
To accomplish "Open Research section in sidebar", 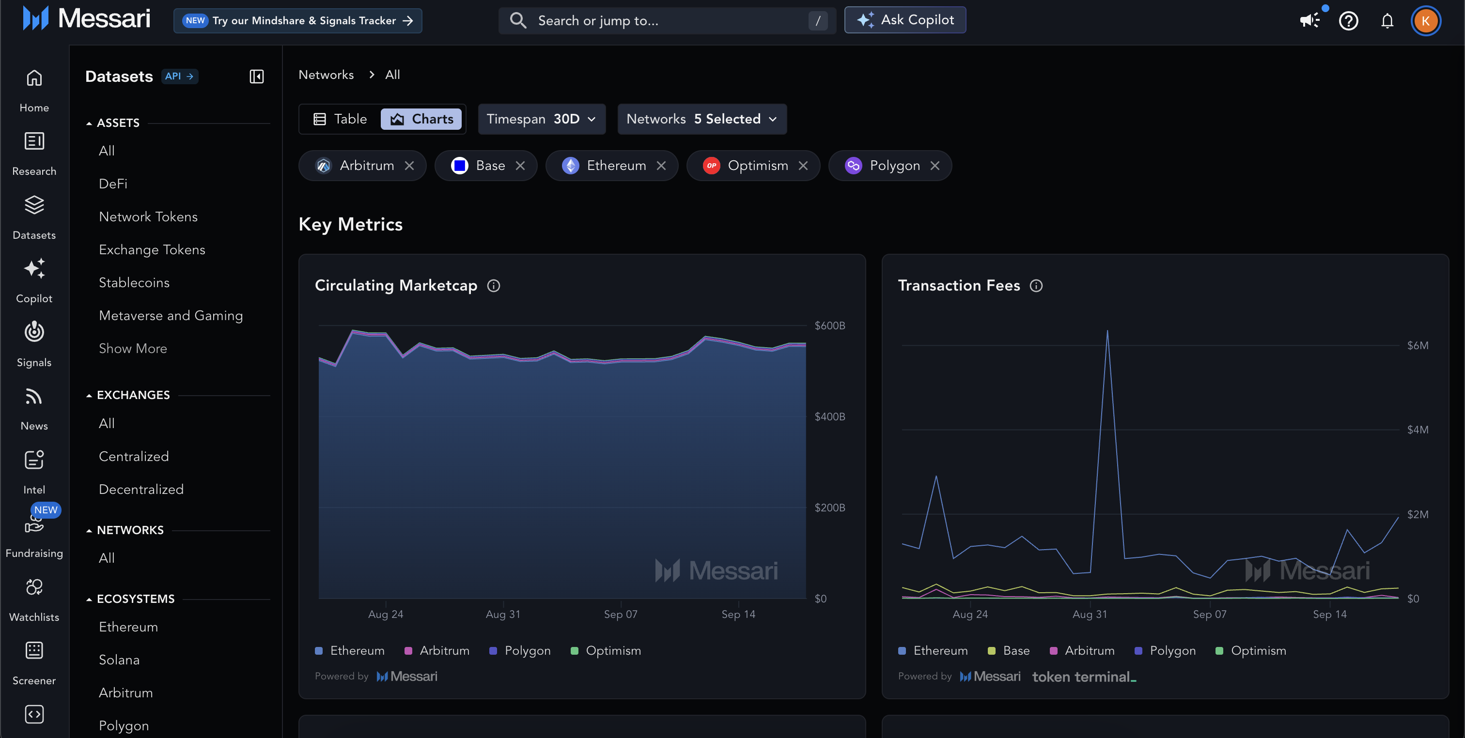I will 34,154.
